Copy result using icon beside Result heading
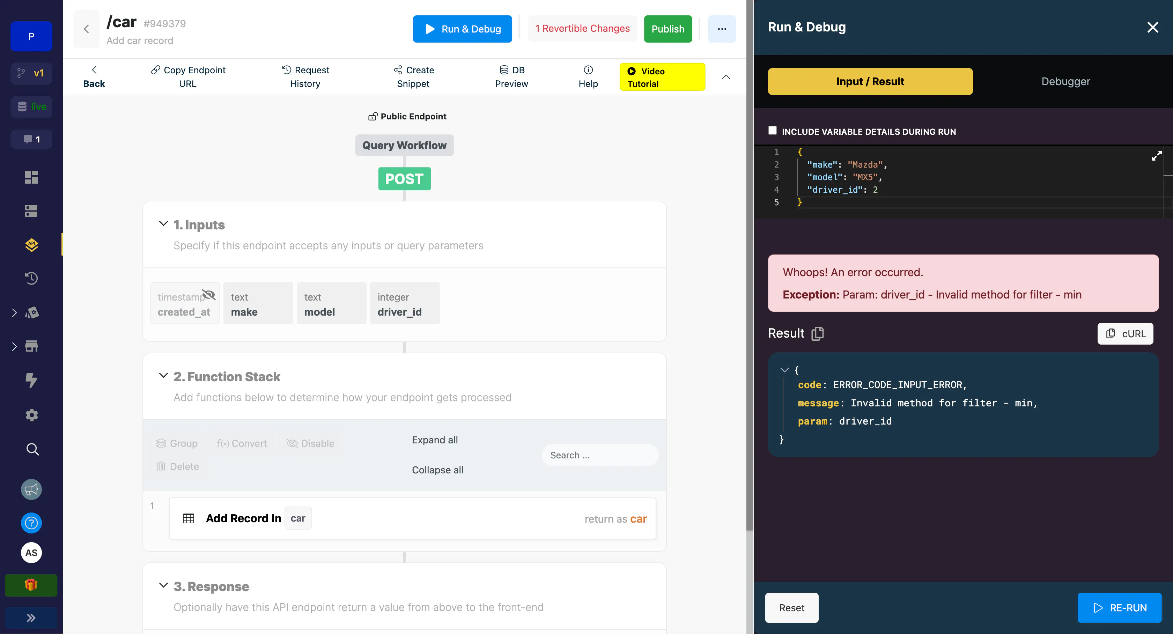This screenshot has width=1173, height=634. 817,333
